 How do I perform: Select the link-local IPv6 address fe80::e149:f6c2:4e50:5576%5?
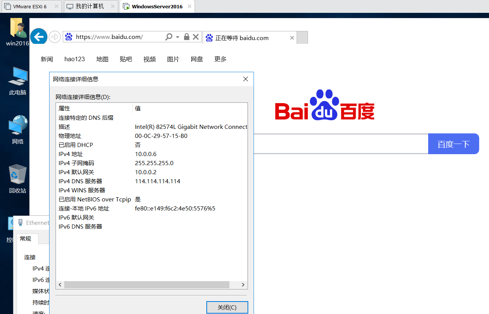175,209
